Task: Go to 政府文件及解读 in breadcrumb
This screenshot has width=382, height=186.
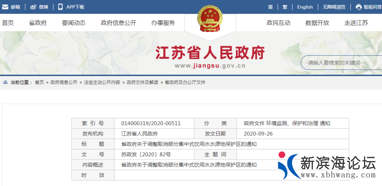Action: point(142,82)
